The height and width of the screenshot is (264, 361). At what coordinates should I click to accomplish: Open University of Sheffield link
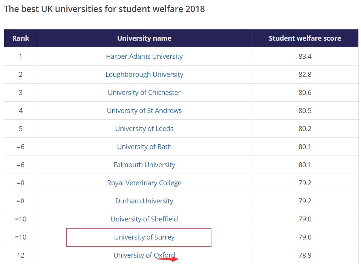tap(144, 219)
